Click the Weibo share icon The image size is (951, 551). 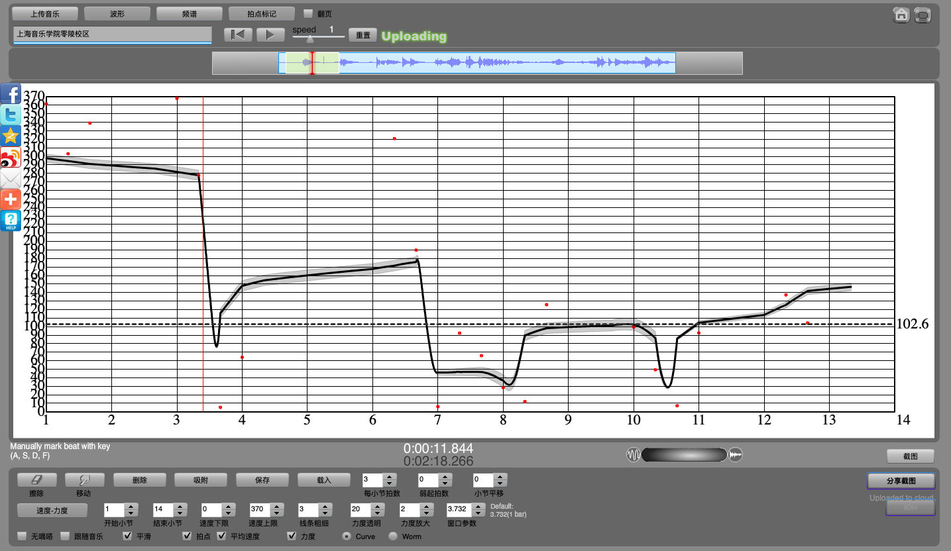pos(11,158)
